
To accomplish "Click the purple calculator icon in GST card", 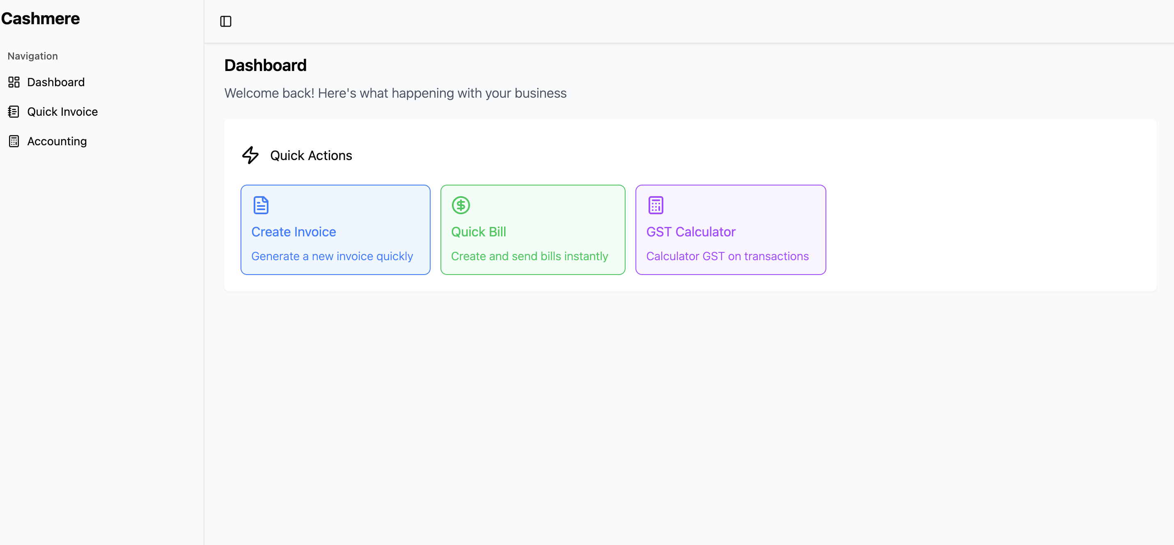I will click(x=656, y=205).
